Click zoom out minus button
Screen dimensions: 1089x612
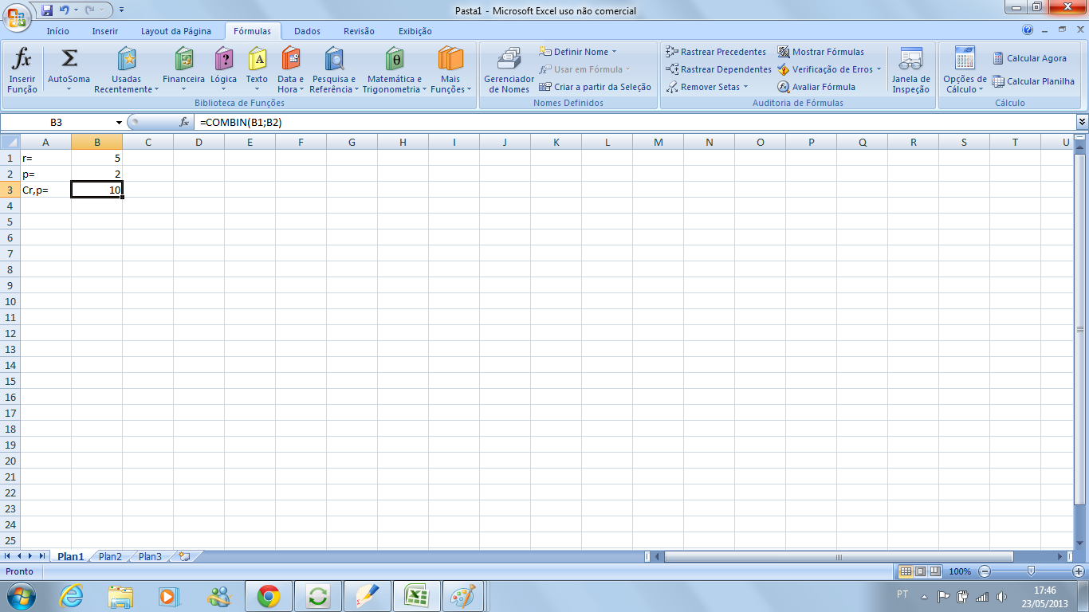click(985, 571)
